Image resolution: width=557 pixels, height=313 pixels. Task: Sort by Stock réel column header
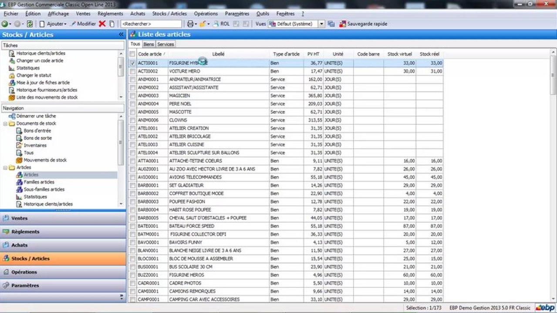(x=429, y=54)
